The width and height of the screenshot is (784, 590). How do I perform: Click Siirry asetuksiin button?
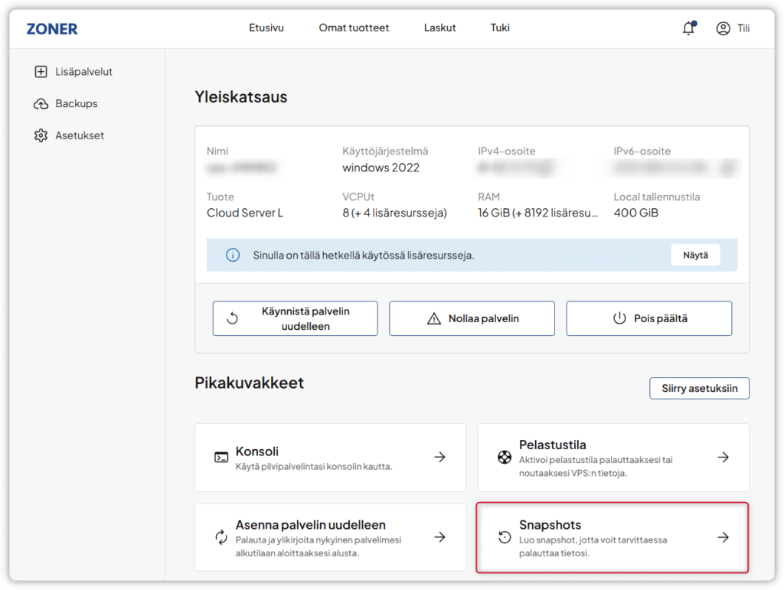click(x=699, y=388)
